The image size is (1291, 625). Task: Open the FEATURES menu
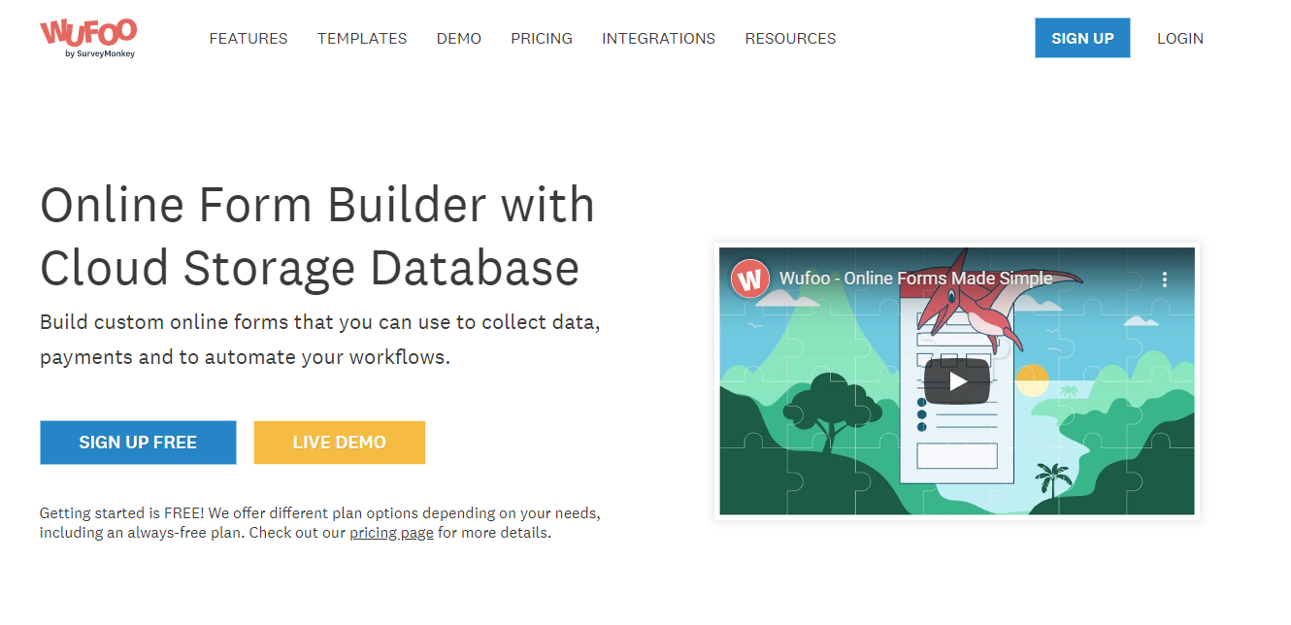248,39
